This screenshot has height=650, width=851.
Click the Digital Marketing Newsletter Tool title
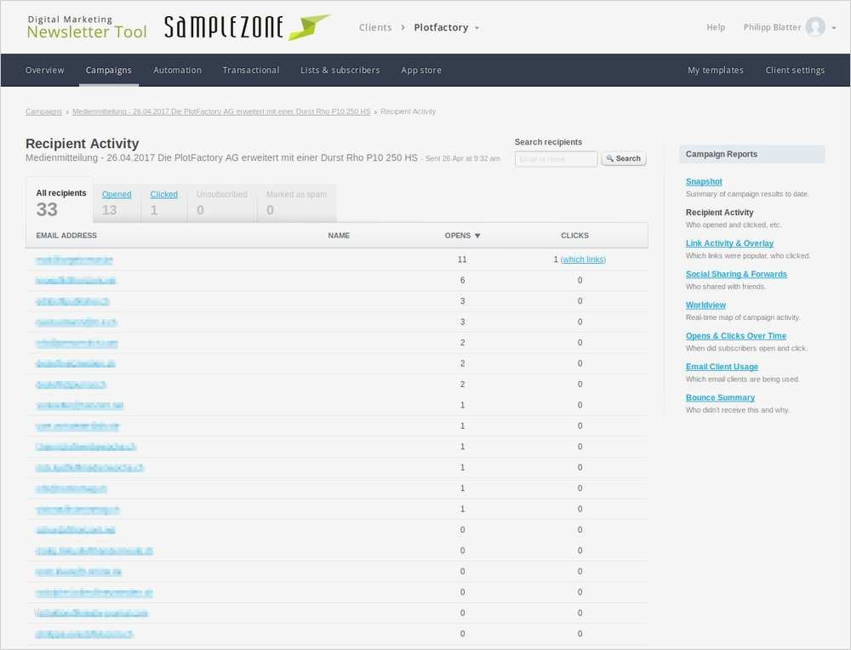pos(87,27)
